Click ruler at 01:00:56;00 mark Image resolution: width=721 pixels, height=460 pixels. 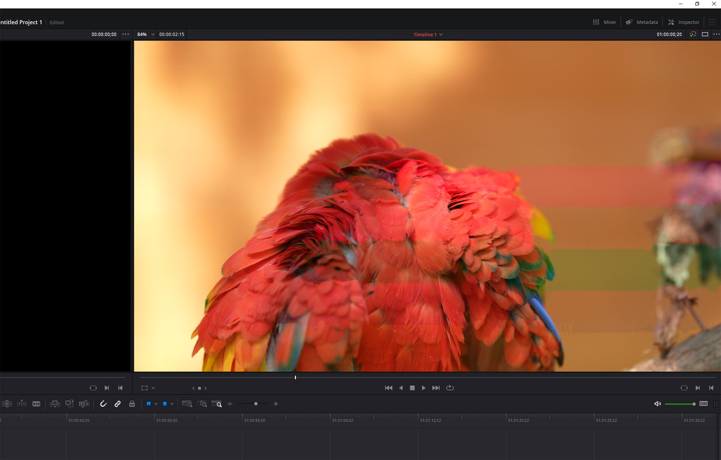click(254, 420)
